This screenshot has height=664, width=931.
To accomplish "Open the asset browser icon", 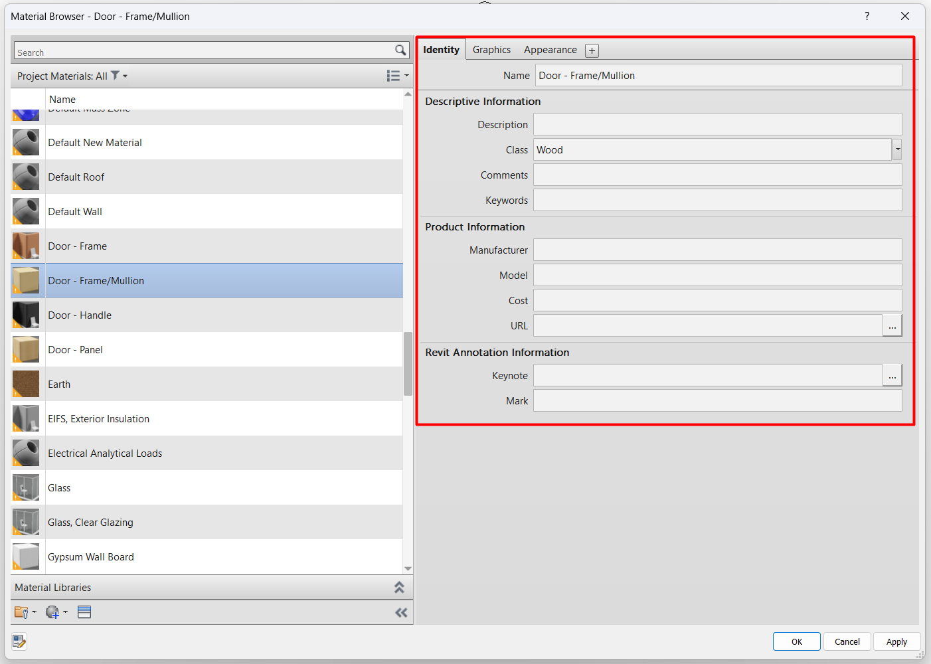I will pyautogui.click(x=84, y=612).
